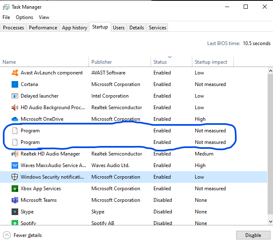
Task: Sort by Startup impact column header
Action: click(x=213, y=62)
